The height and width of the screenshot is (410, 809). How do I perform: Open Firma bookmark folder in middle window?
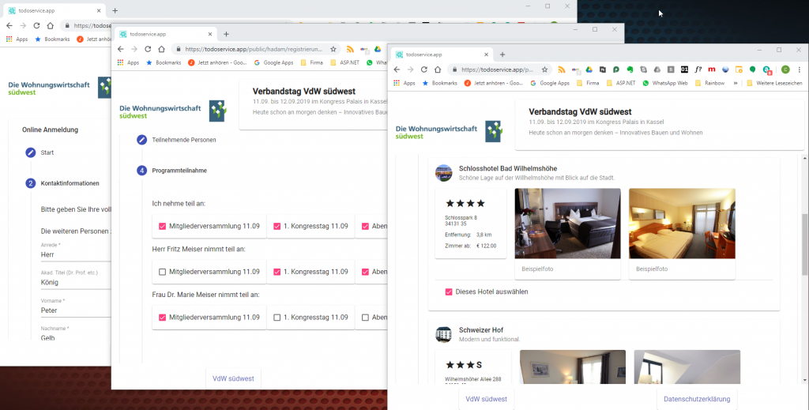tap(311, 62)
